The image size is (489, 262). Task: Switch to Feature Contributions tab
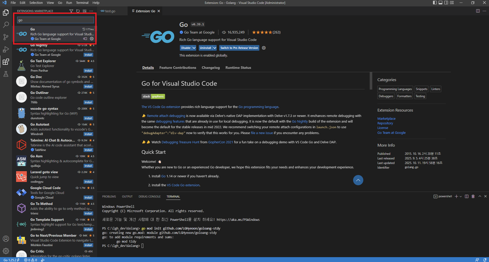(x=178, y=68)
